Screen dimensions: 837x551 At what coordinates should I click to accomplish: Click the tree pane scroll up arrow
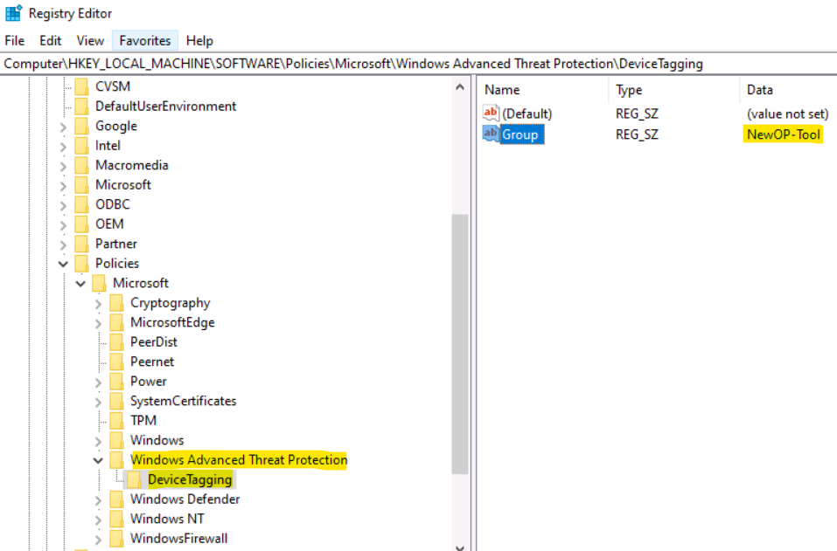click(460, 86)
